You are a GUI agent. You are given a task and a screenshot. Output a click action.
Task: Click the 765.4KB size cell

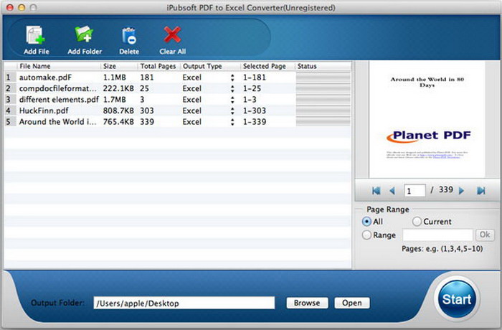[118, 122]
